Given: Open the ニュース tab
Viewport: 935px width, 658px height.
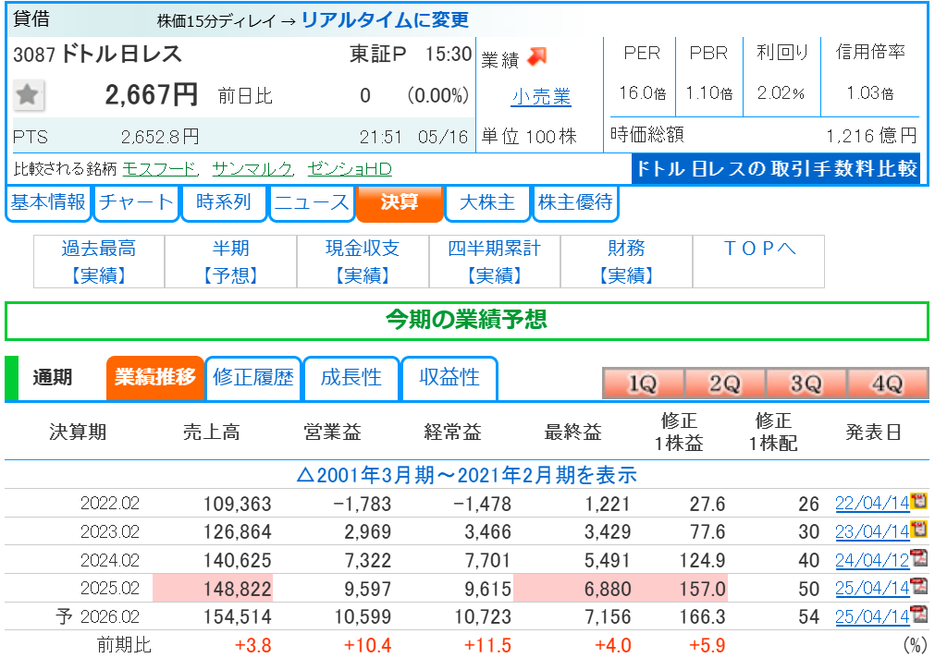Looking at the screenshot, I should 312,203.
